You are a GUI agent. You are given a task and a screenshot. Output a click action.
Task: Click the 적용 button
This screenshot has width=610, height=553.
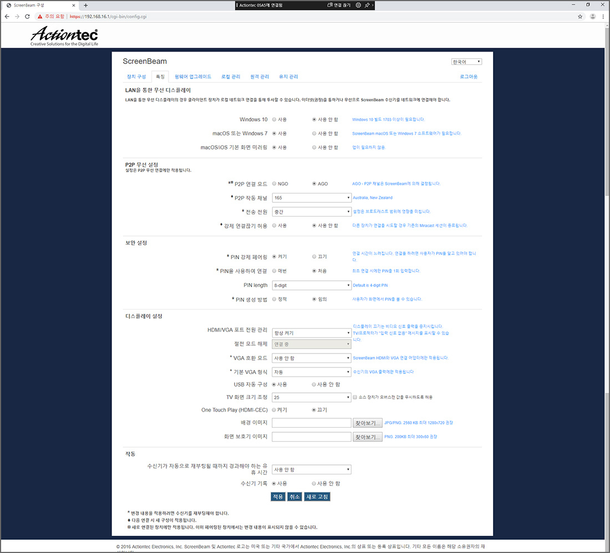point(278,496)
